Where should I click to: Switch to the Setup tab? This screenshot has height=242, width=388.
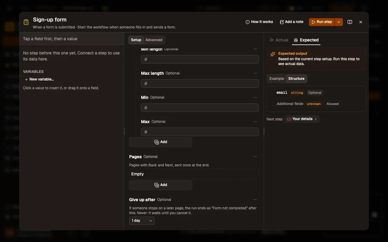pos(136,40)
